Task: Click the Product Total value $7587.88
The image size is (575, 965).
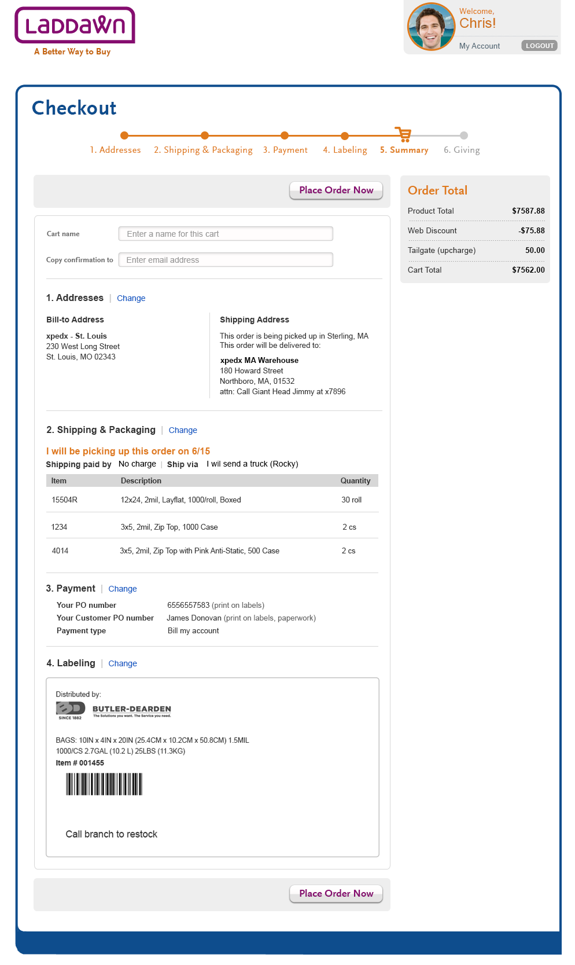Action: (x=528, y=211)
